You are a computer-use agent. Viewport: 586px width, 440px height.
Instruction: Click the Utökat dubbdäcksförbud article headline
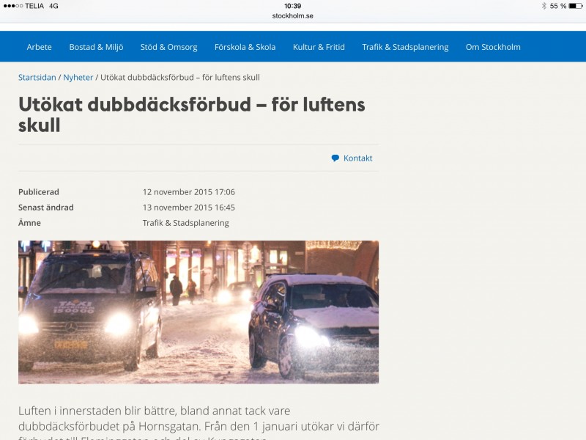(192, 114)
